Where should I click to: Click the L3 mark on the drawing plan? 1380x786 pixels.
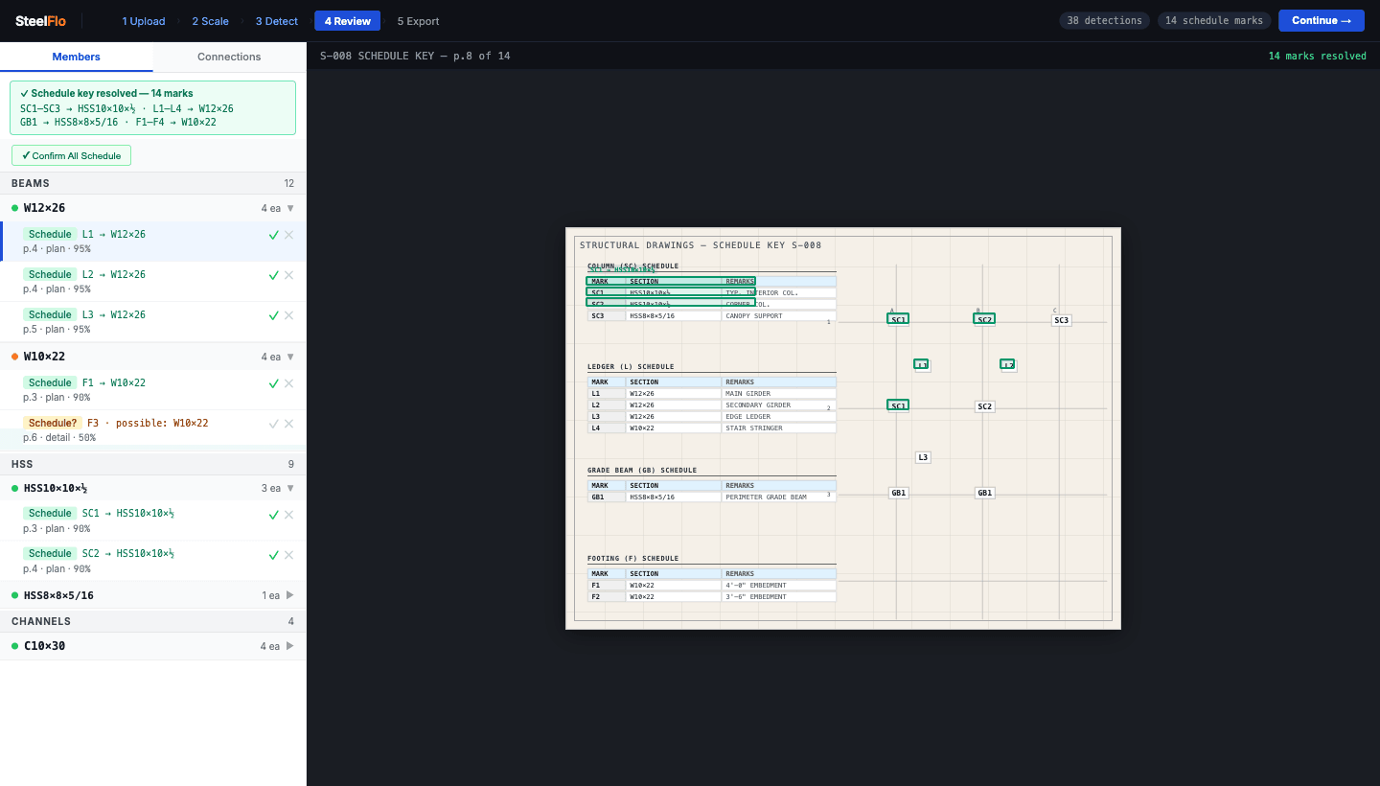(923, 457)
